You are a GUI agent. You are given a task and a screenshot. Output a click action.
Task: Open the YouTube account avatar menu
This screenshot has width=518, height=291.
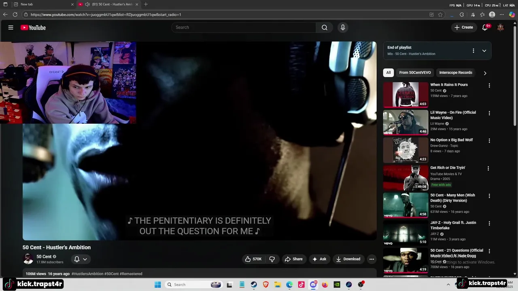click(x=501, y=27)
